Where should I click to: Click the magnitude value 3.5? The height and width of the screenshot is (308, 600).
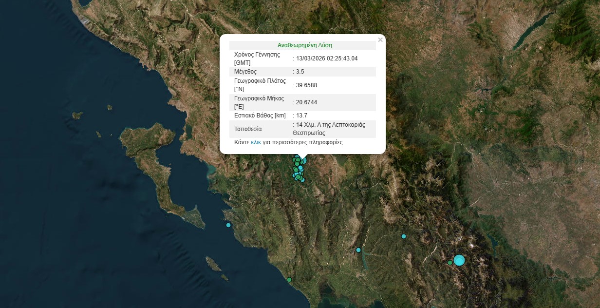[x=300, y=72]
